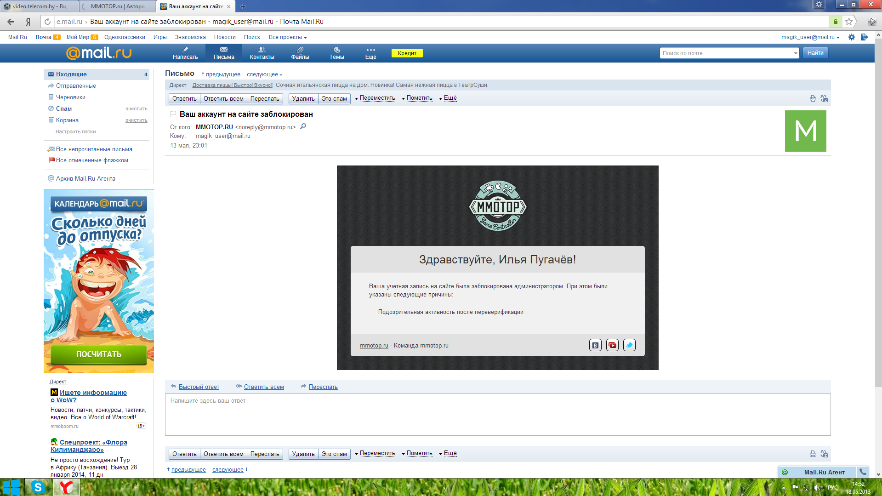Open Все проекты dropdown
Screen dimensions: 882x496
pyautogui.click(x=288, y=37)
